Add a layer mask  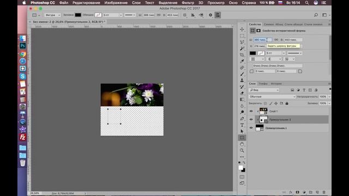point(297,192)
